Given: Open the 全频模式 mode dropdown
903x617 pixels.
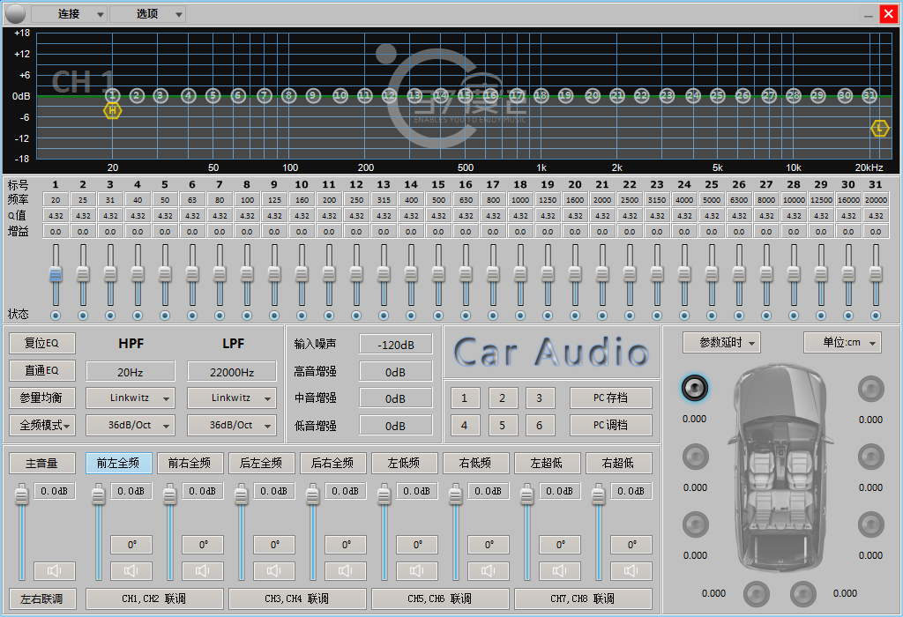Looking at the screenshot, I should (x=42, y=426).
